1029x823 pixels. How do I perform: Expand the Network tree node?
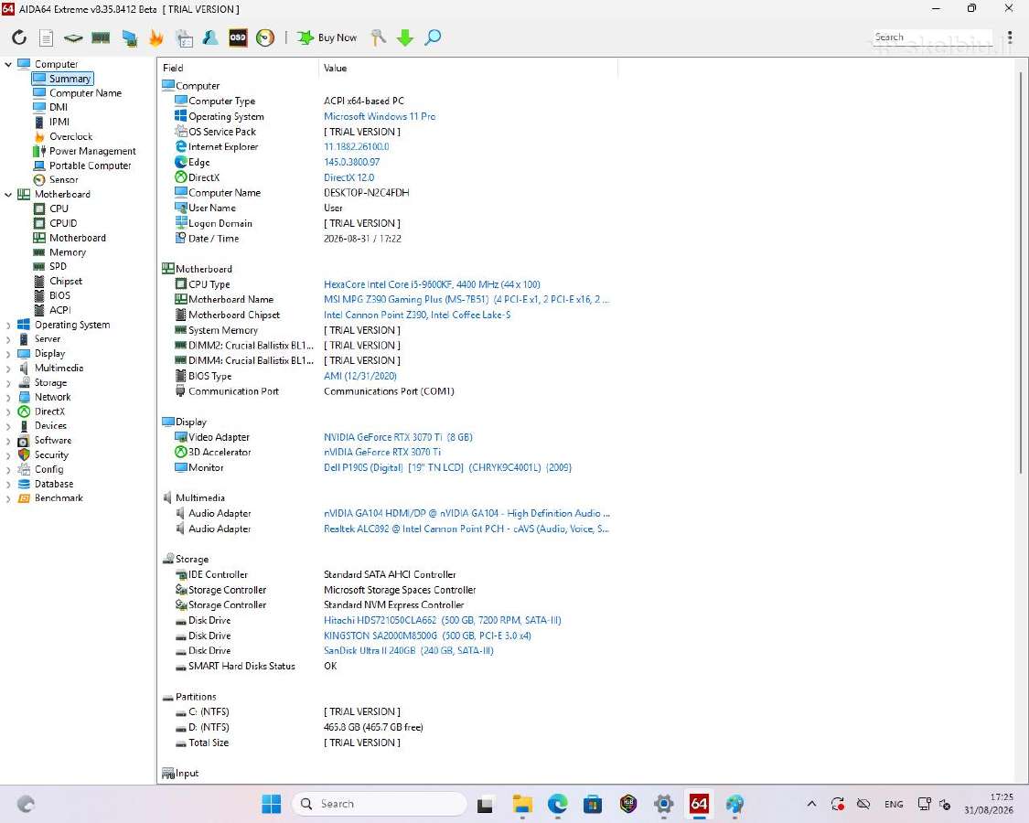coord(8,397)
